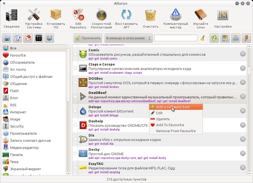
Task: Open the Изучайте Linux book icon
Action: coord(201,15)
